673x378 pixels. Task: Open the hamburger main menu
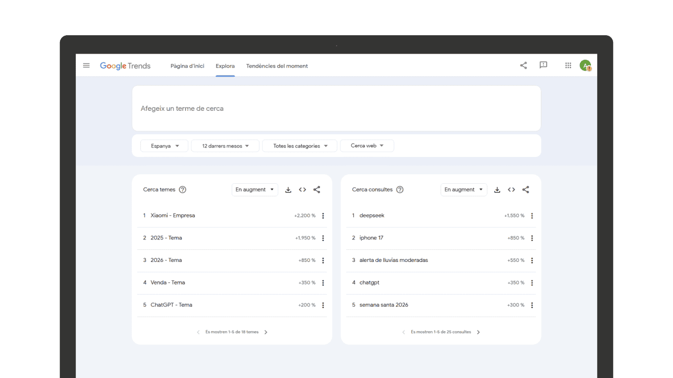click(86, 66)
